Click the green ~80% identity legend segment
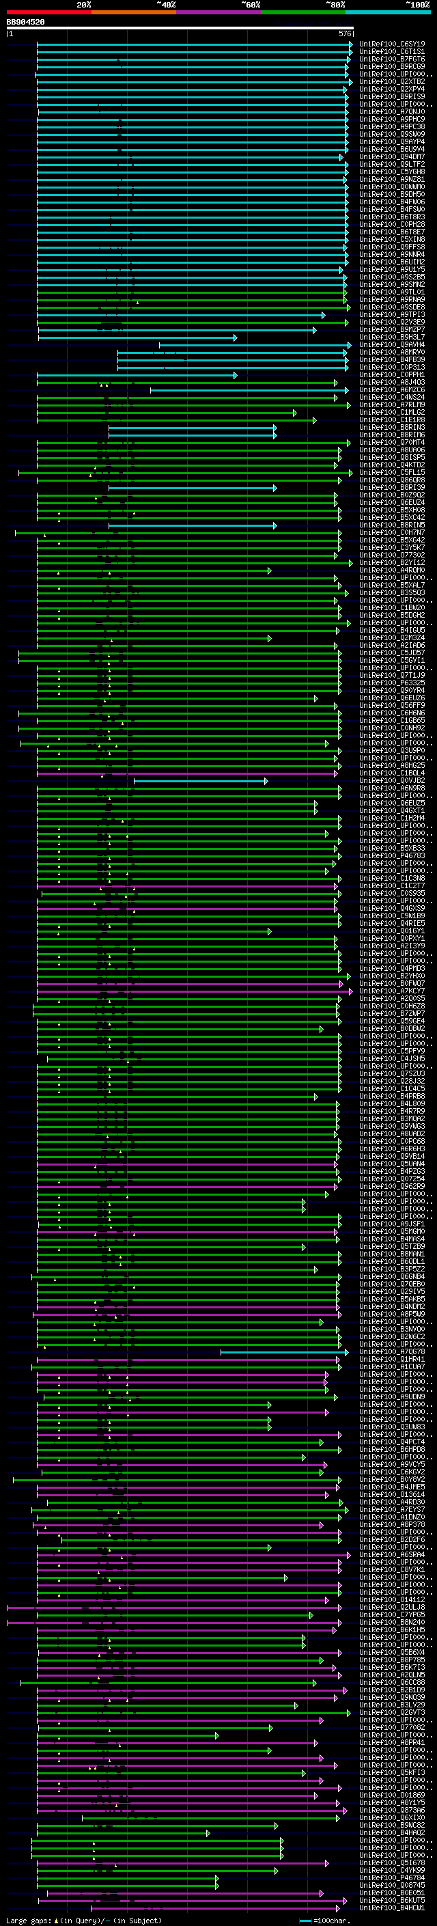437x1926 pixels. click(x=303, y=12)
